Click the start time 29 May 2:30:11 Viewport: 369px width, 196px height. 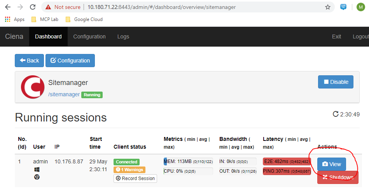[98, 165]
